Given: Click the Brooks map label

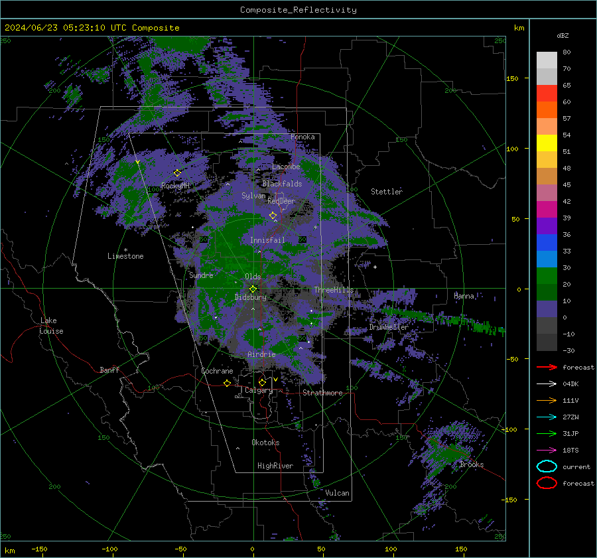Looking at the screenshot, I should tap(472, 464).
